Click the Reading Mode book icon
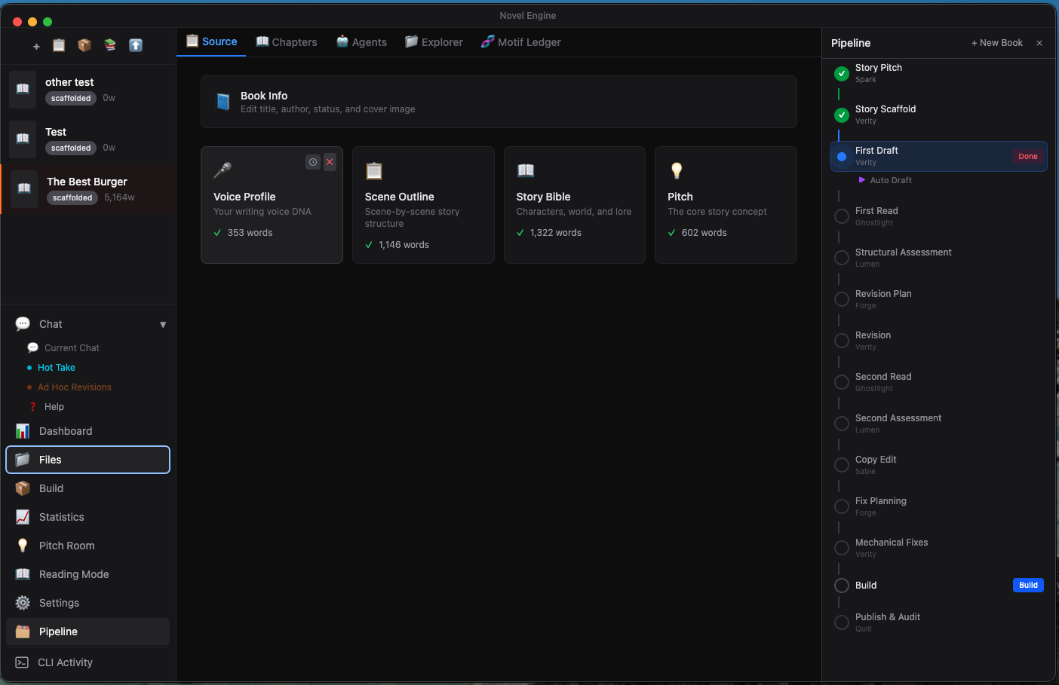The height and width of the screenshot is (685, 1059). pyautogui.click(x=23, y=574)
